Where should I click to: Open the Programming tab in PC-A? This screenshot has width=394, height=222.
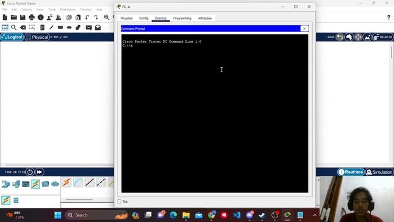click(182, 18)
